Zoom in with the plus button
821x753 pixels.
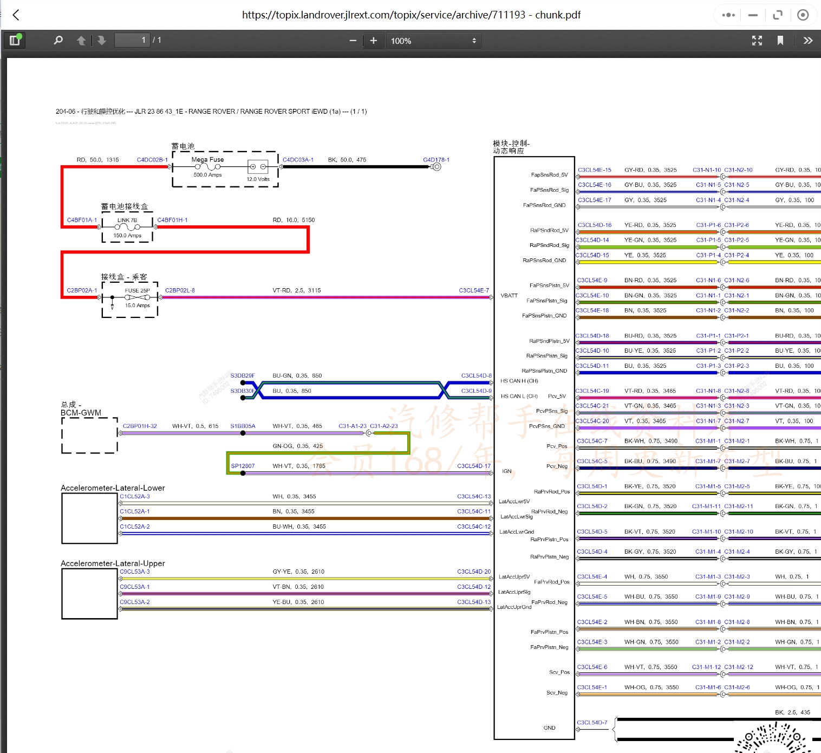373,41
